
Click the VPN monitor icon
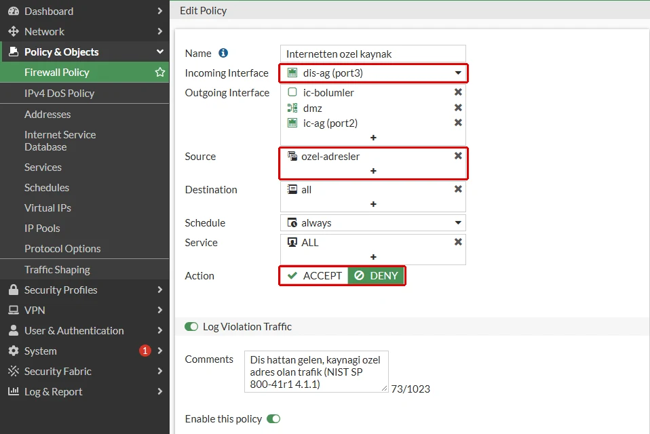pyautogui.click(x=14, y=310)
